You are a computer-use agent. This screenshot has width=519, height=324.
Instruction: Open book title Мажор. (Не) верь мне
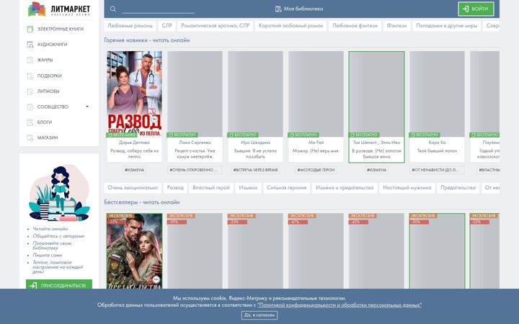(x=316, y=150)
